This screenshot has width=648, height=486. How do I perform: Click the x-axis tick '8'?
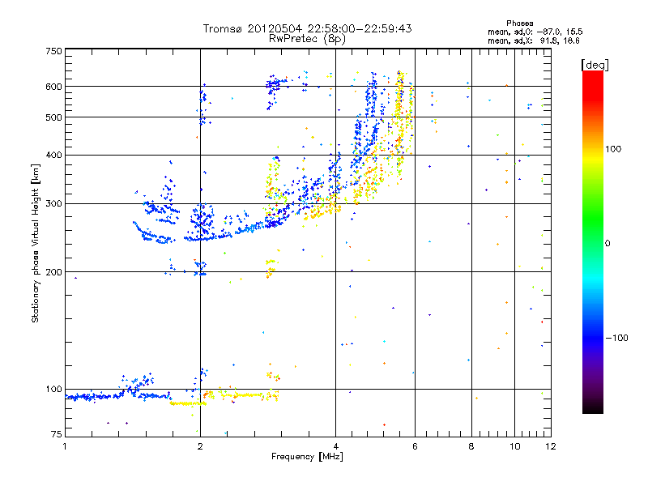pyautogui.click(x=471, y=446)
